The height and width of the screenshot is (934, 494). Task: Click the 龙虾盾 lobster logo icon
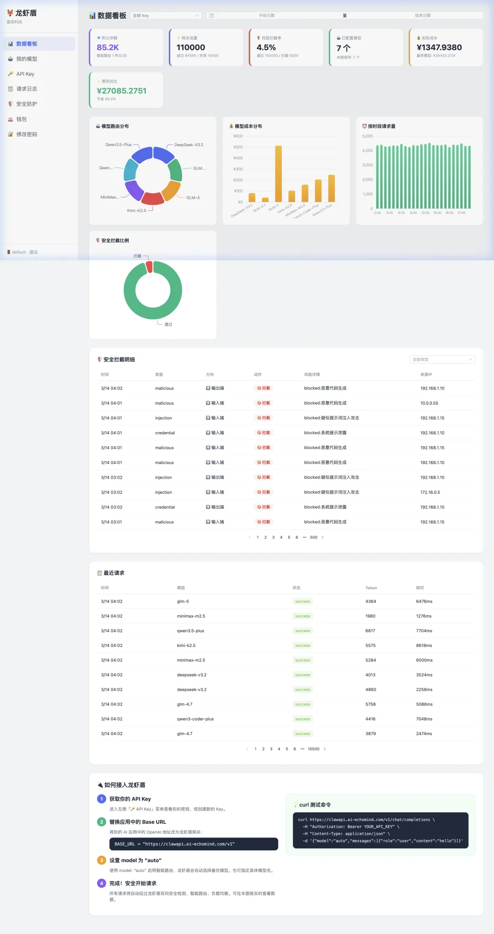(x=10, y=13)
